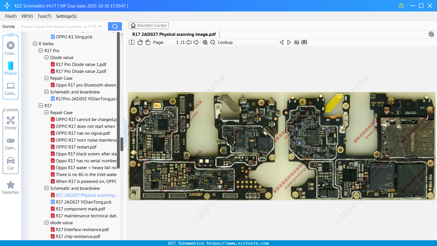Screen dimensions: 437x246
Task: Click the XZZ Schematics logo icon
Action: 7,6
